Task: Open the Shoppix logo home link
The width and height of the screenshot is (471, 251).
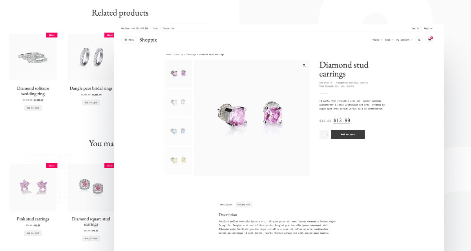Action: (x=148, y=40)
